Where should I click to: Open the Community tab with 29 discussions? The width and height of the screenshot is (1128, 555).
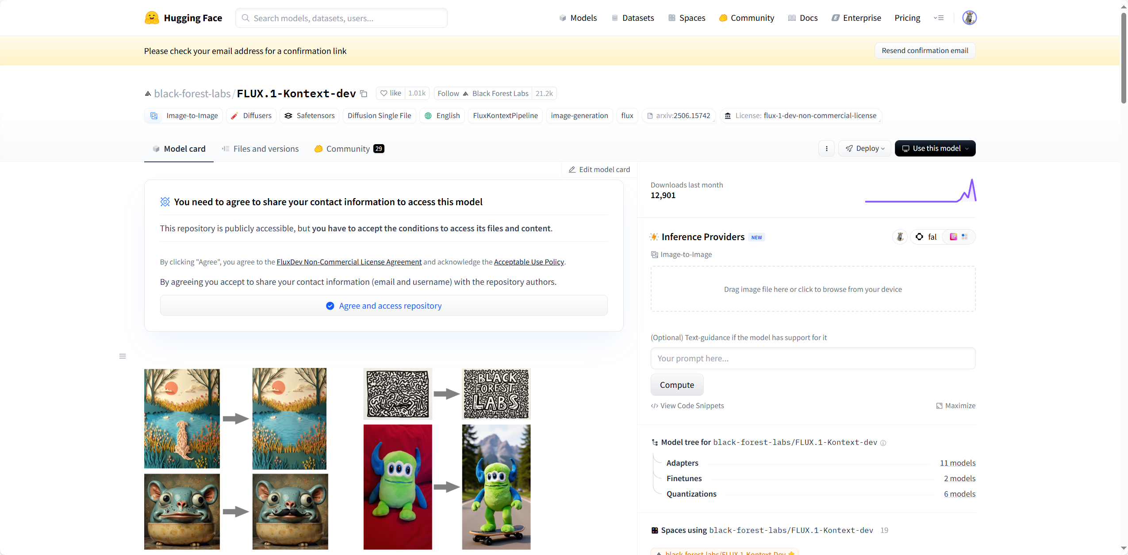(x=349, y=149)
